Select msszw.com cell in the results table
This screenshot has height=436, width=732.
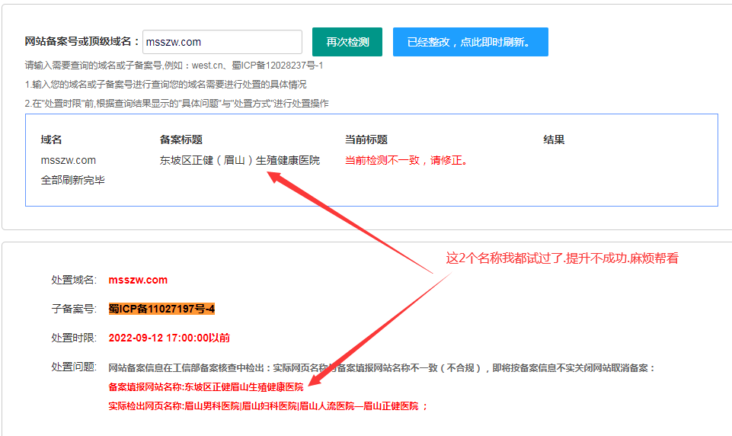click(x=68, y=160)
